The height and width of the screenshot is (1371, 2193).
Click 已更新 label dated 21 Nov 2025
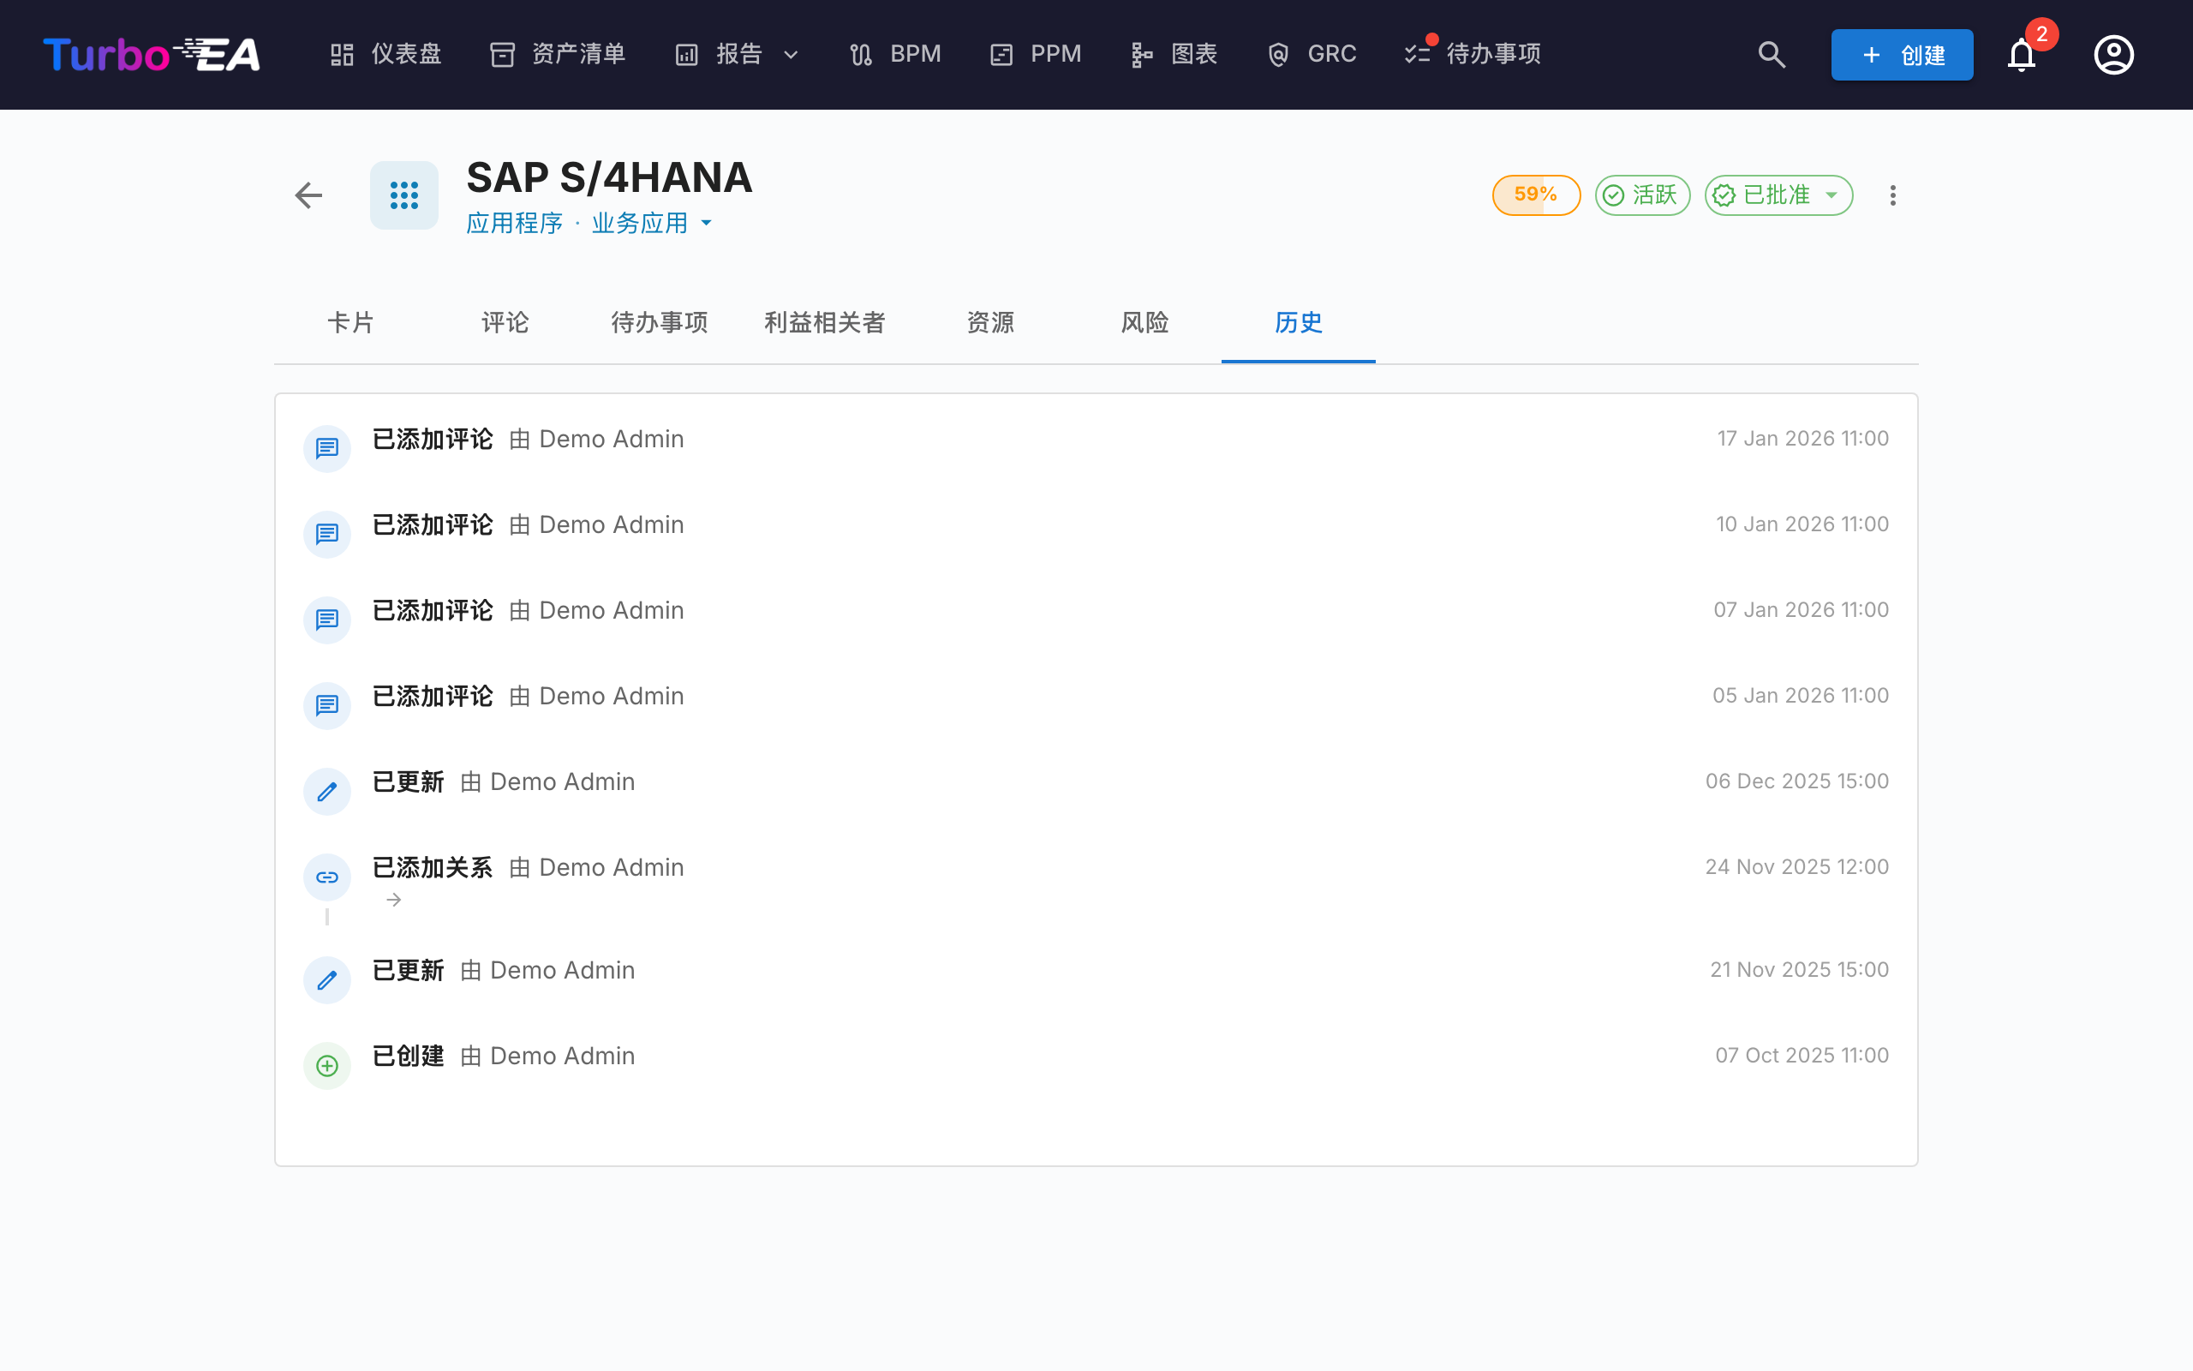tap(408, 970)
